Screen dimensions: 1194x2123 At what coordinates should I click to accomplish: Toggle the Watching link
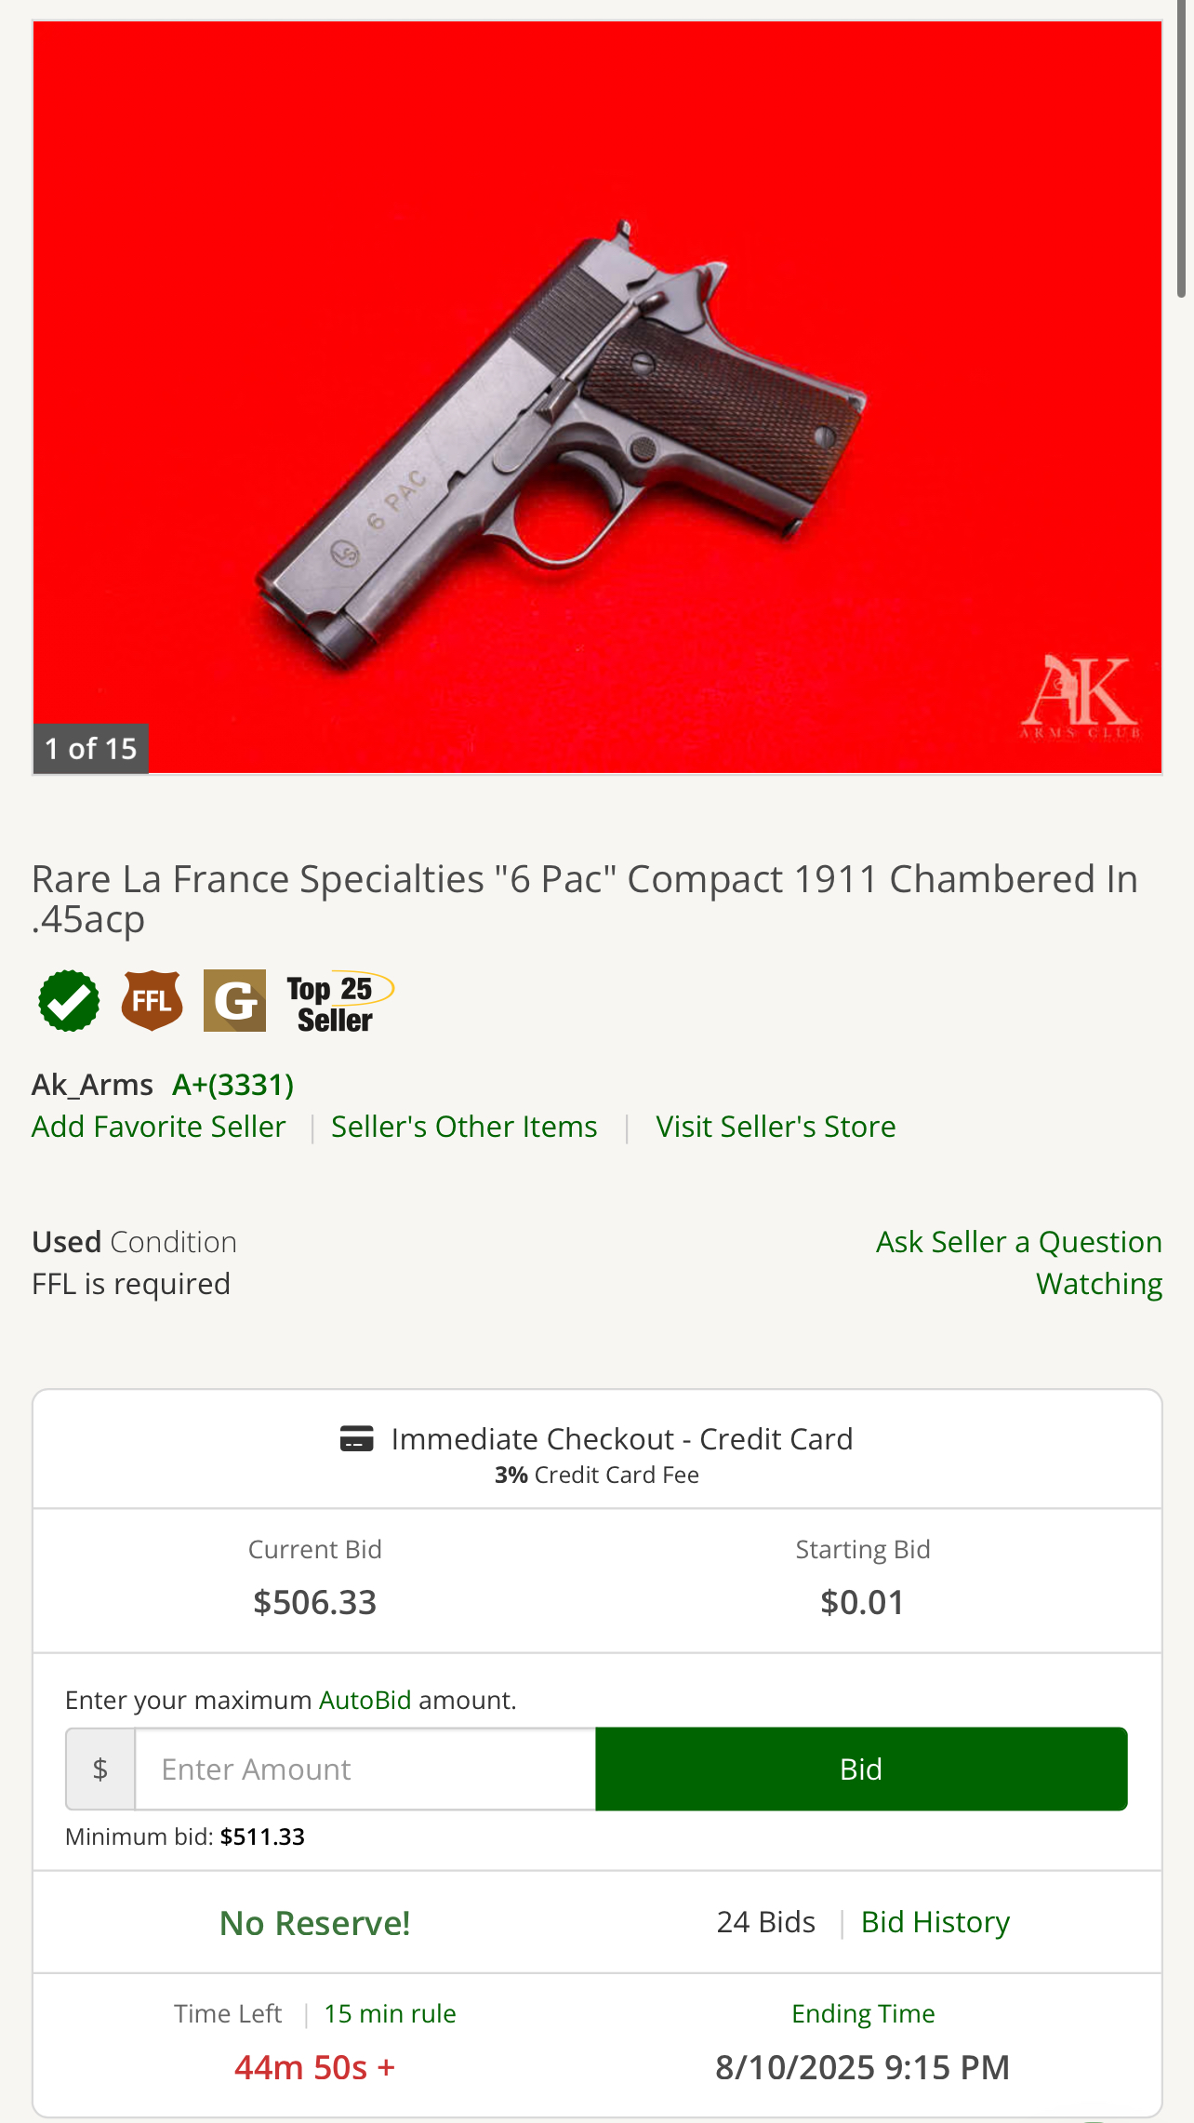pos(1098,1284)
